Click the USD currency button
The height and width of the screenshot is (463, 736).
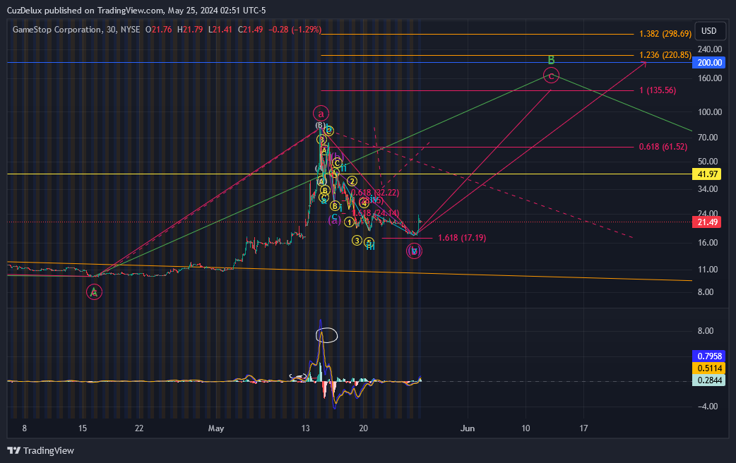708,31
